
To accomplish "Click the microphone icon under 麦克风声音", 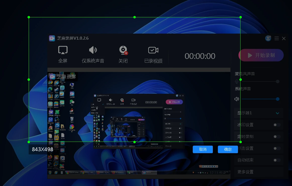I will click(x=237, y=81).
